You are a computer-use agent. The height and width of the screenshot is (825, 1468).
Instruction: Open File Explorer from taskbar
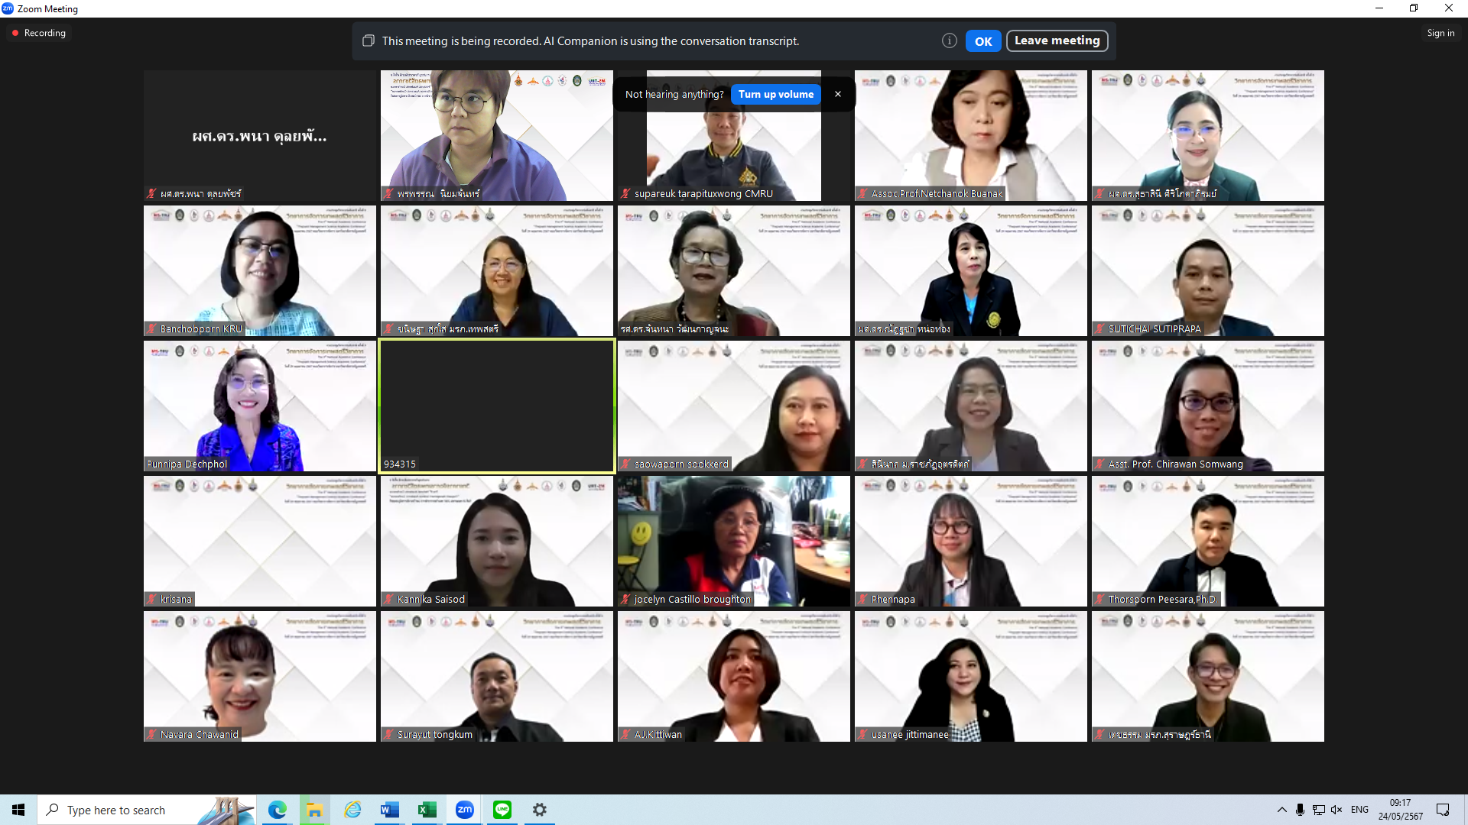(x=314, y=810)
